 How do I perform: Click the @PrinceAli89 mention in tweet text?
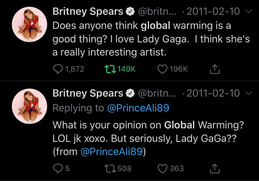pos(112,151)
